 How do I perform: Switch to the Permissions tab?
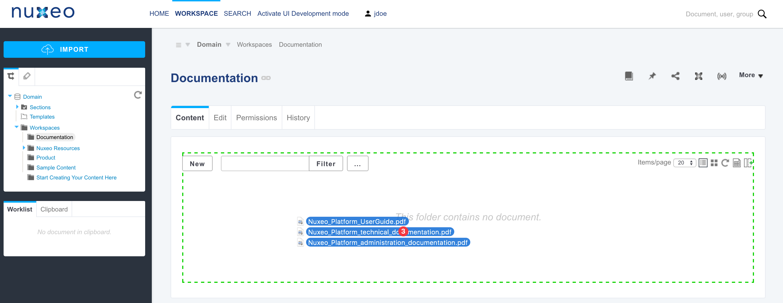tap(257, 117)
